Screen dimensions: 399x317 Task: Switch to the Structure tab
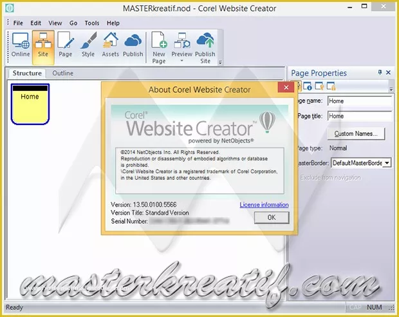click(27, 73)
